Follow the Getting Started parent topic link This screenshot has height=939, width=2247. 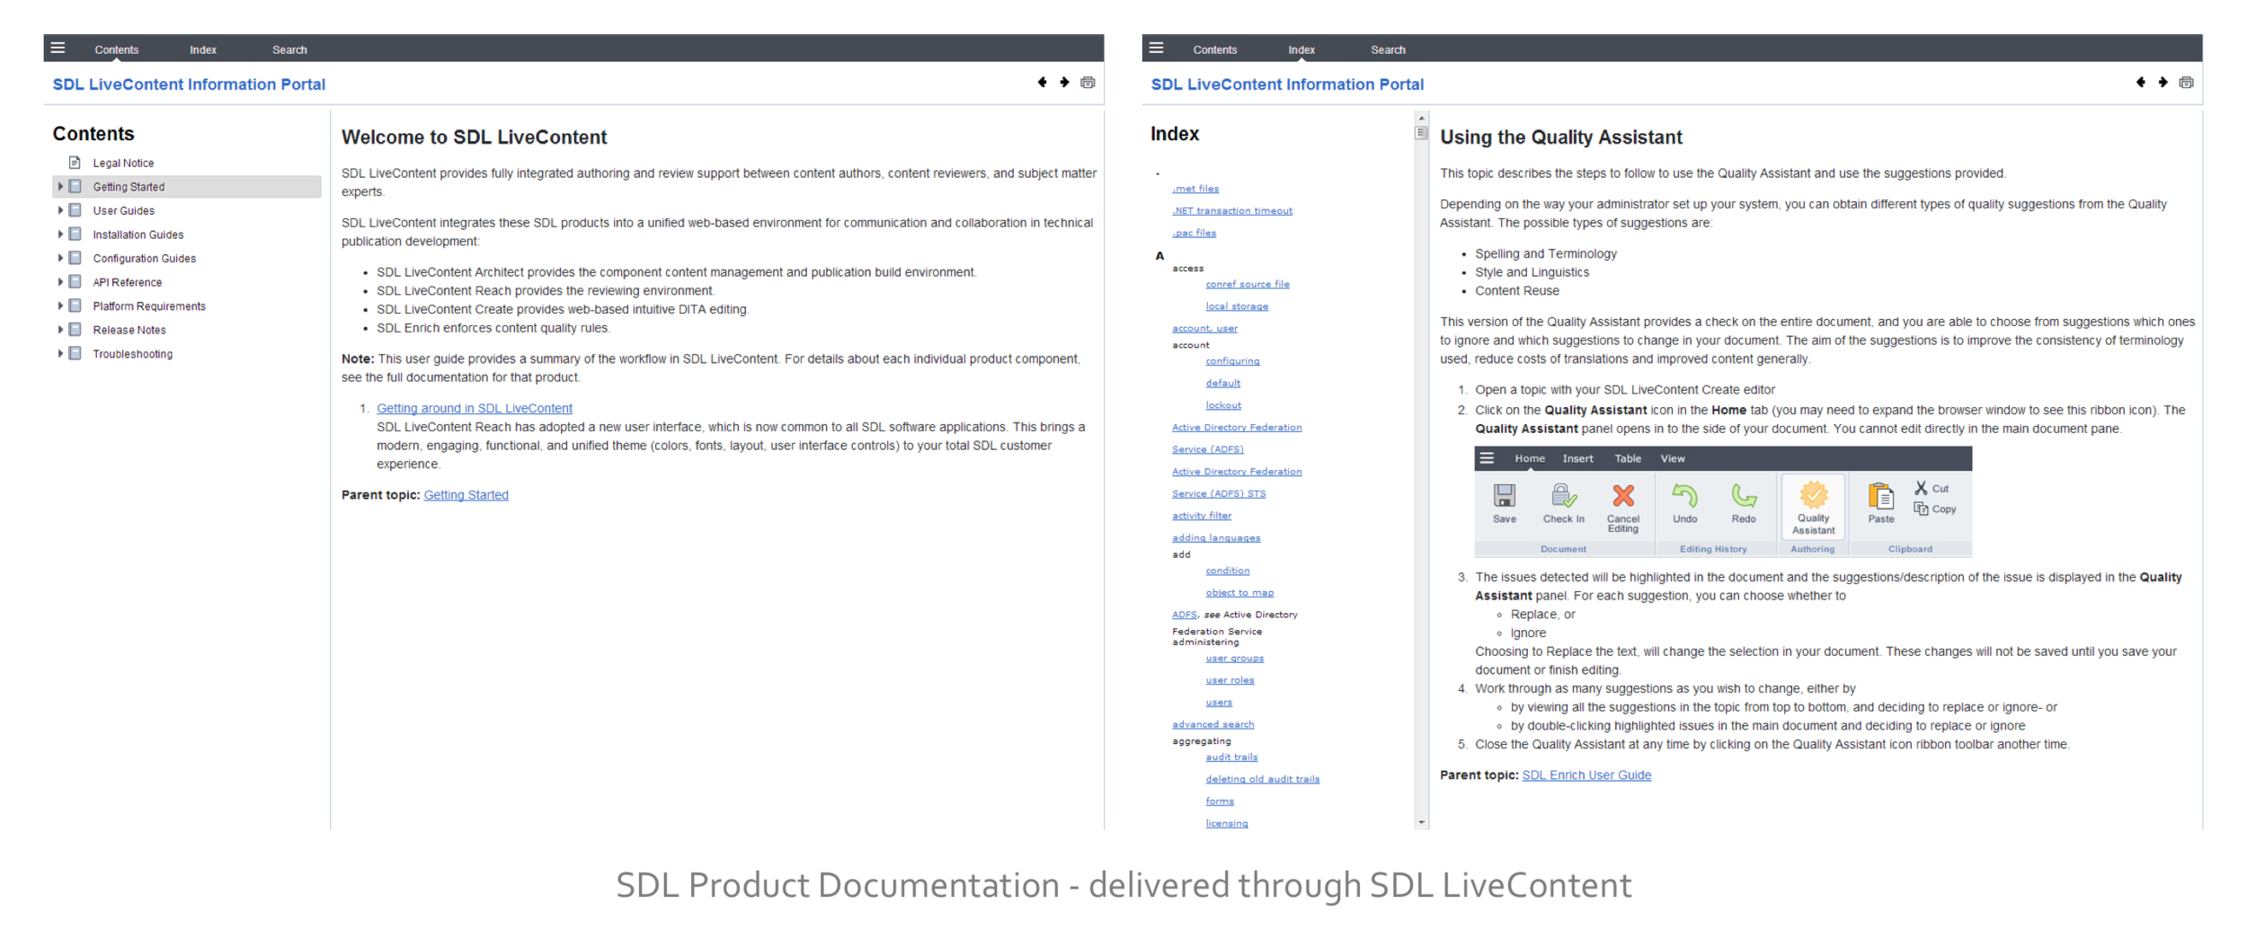[x=466, y=495]
